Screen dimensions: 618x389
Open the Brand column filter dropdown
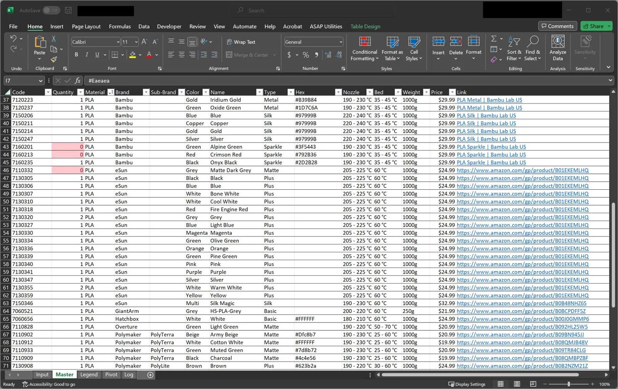pos(146,92)
